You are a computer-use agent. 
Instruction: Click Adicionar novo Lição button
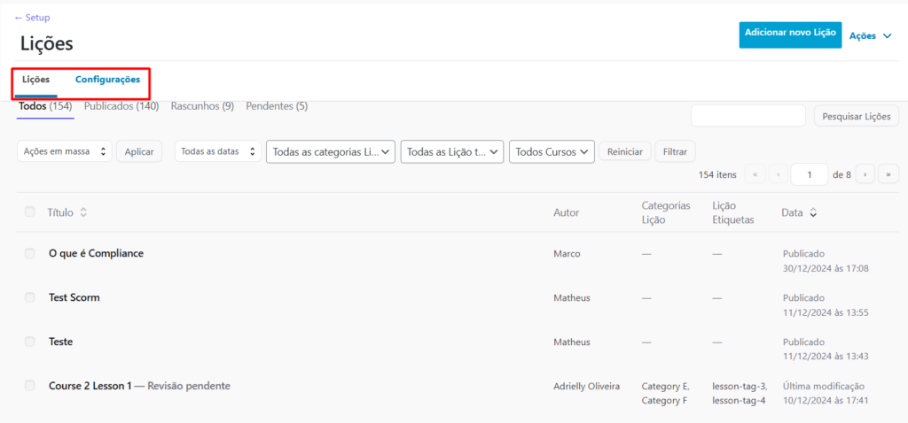point(789,33)
